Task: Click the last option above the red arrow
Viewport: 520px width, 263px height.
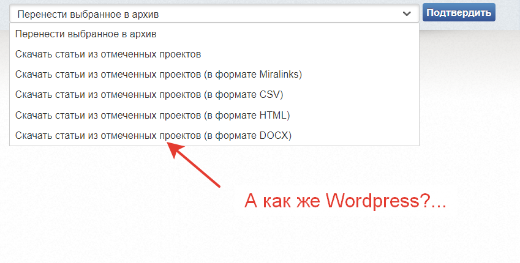Action: tap(153, 135)
